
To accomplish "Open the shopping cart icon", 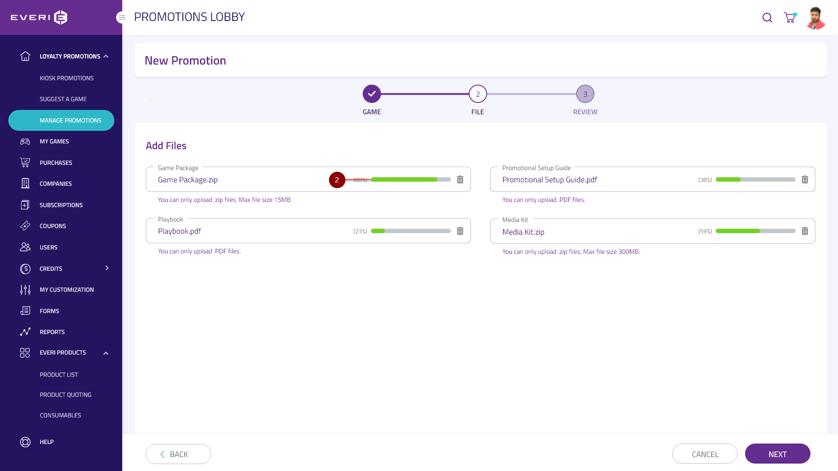I will pos(790,17).
